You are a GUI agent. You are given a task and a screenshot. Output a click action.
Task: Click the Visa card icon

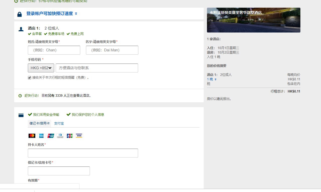pos(79,136)
